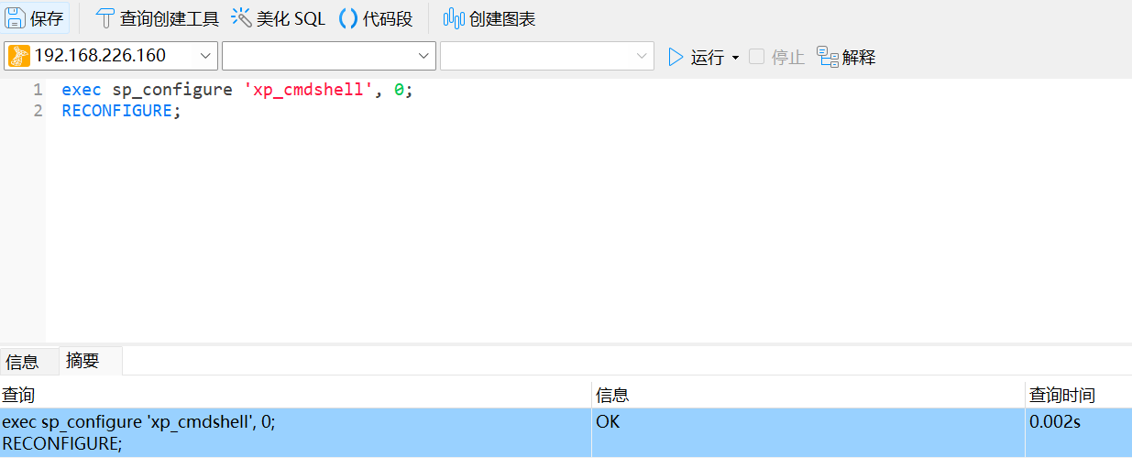
Task: Open the empty database selector dropdown
Action: 423,56
